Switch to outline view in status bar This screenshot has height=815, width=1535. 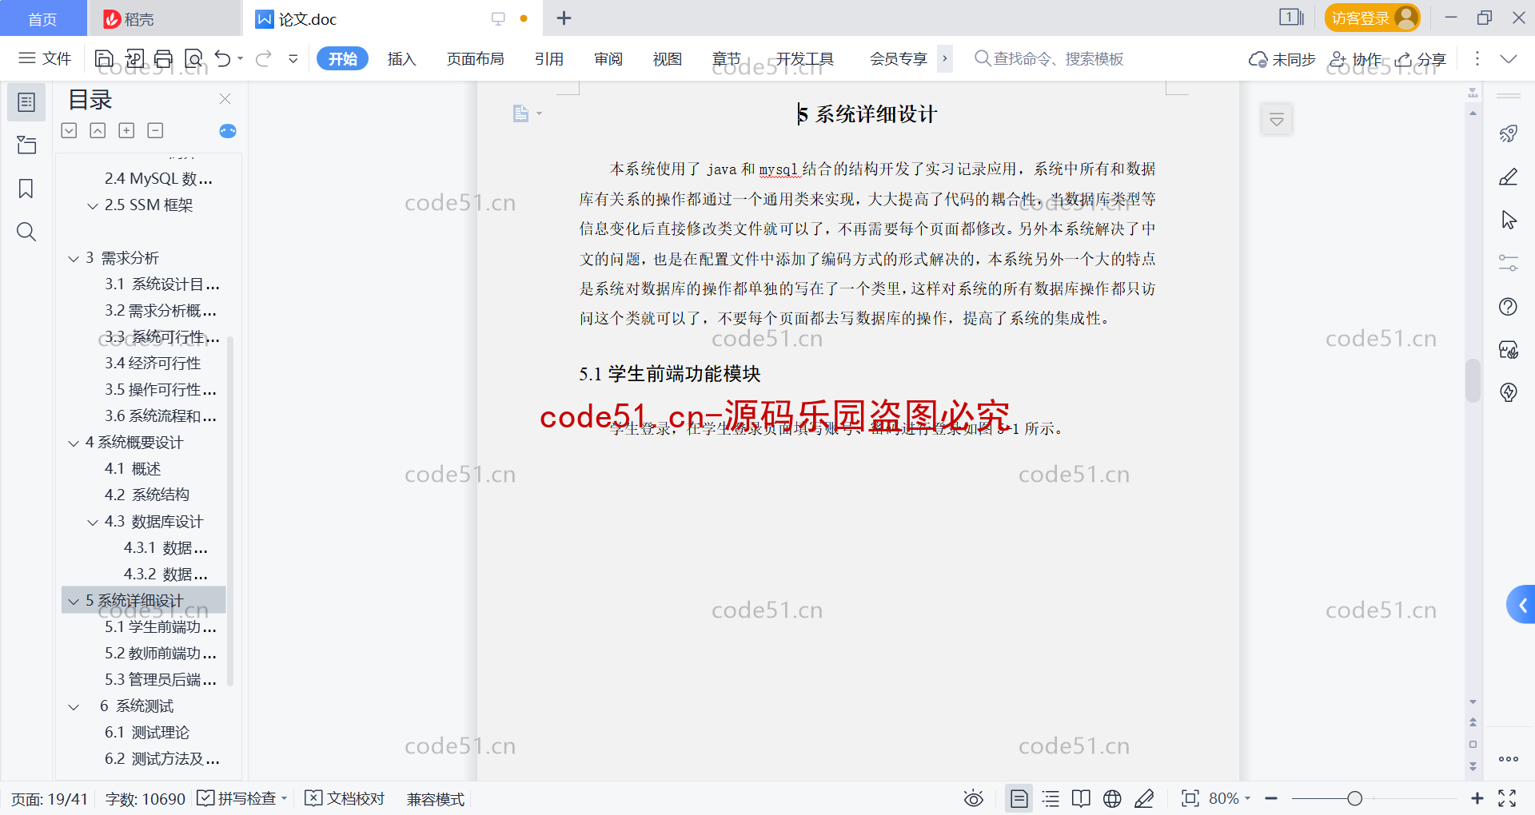pos(1051,798)
